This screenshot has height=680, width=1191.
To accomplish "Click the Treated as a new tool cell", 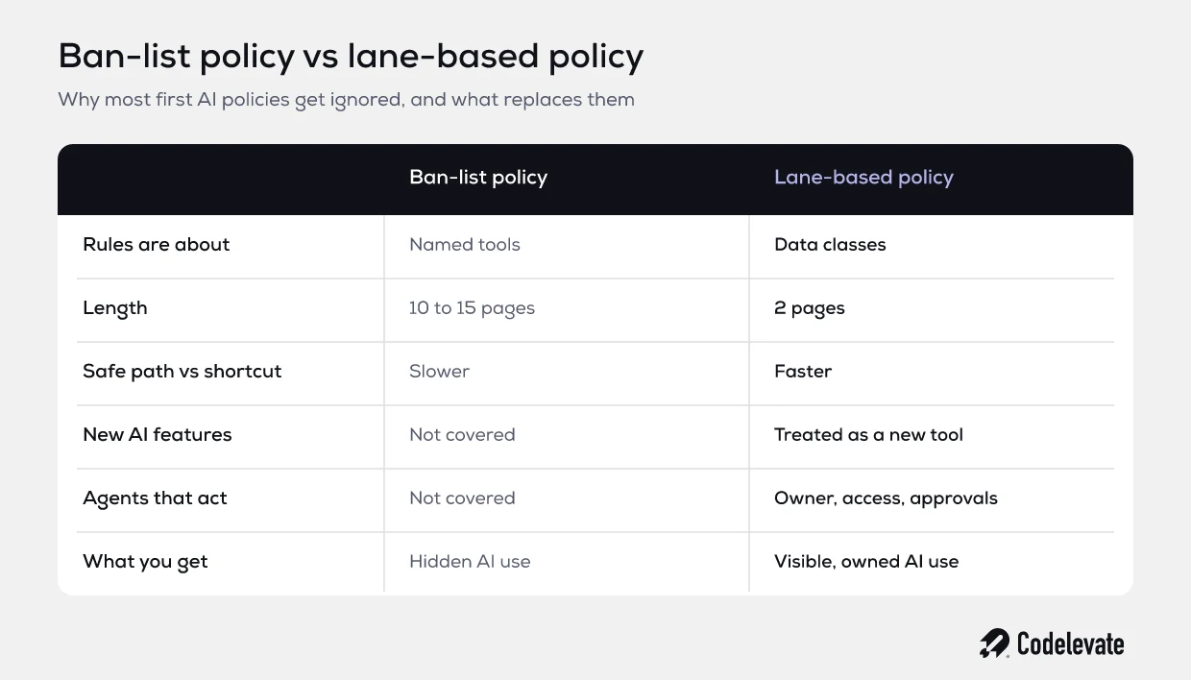I will point(868,435).
